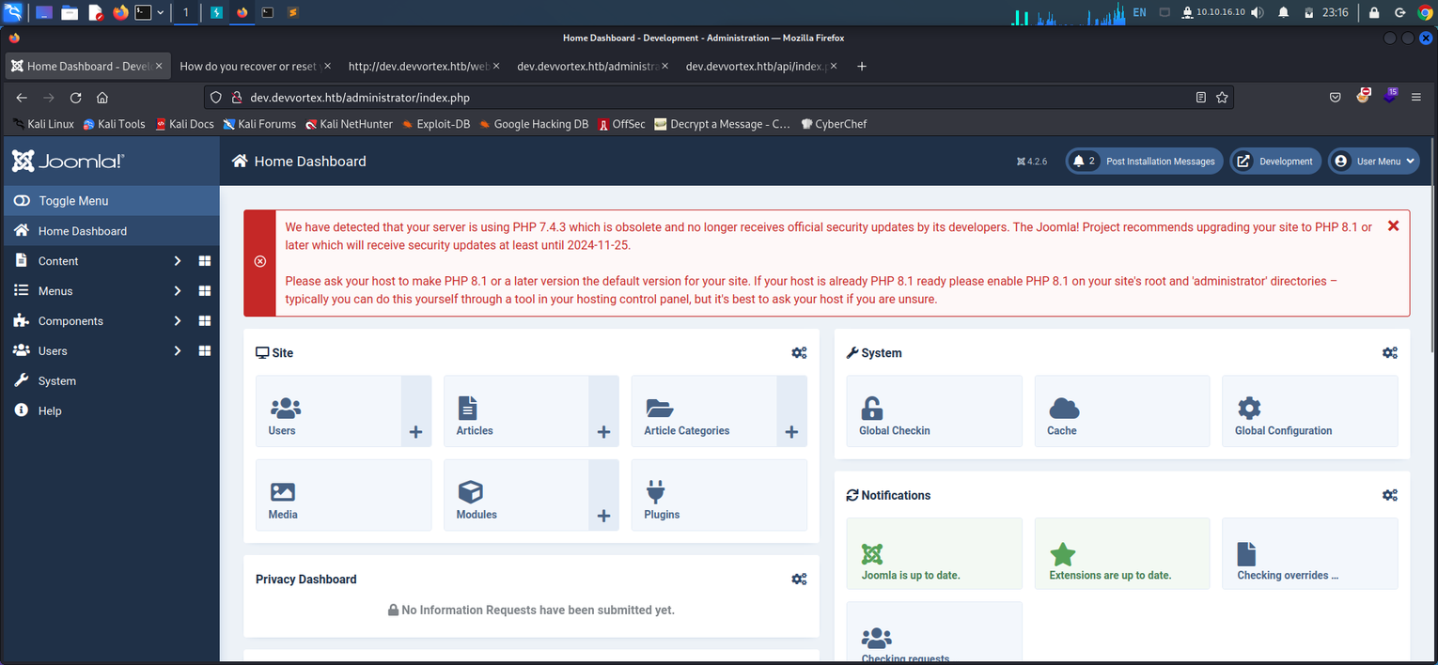
Task: Launch terminal from the top panel
Action: coord(143,12)
